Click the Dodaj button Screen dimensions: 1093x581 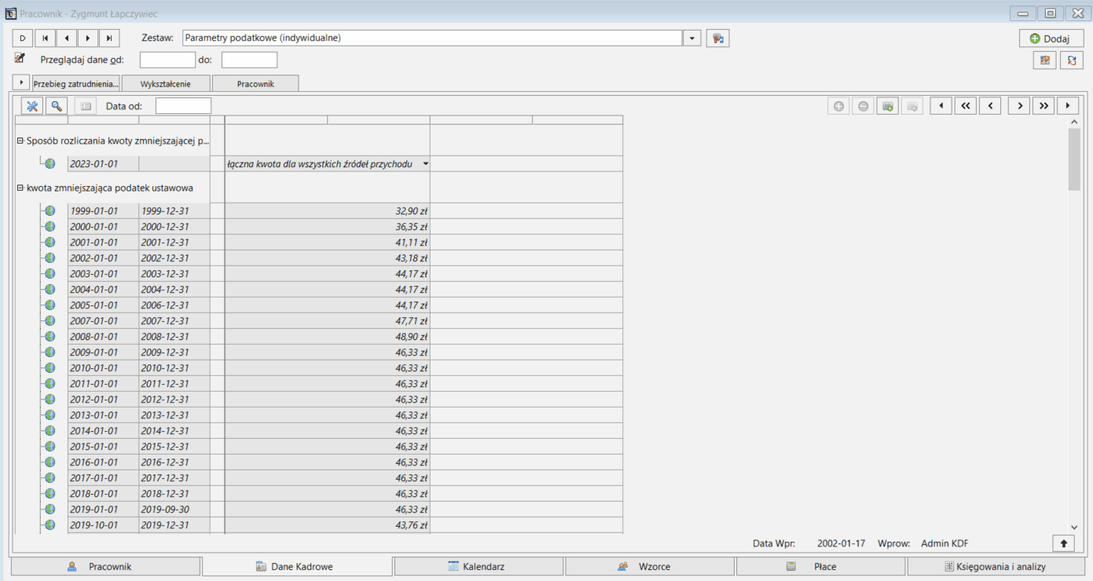coord(1051,38)
